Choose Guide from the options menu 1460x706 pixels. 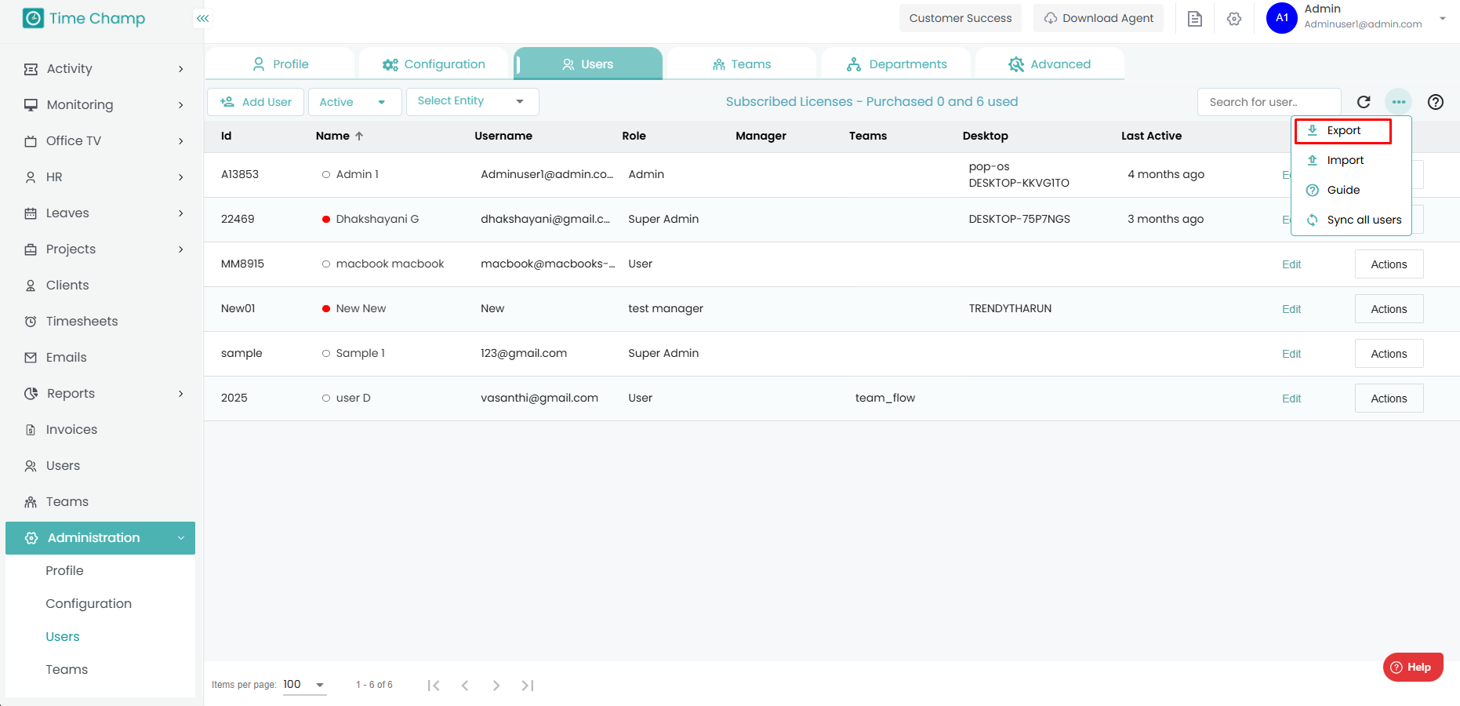[1352, 191]
